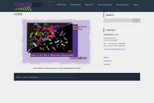The width and height of the screenshot is (154, 103).
Task: Open the FISH Products menu
Action: (76, 5)
